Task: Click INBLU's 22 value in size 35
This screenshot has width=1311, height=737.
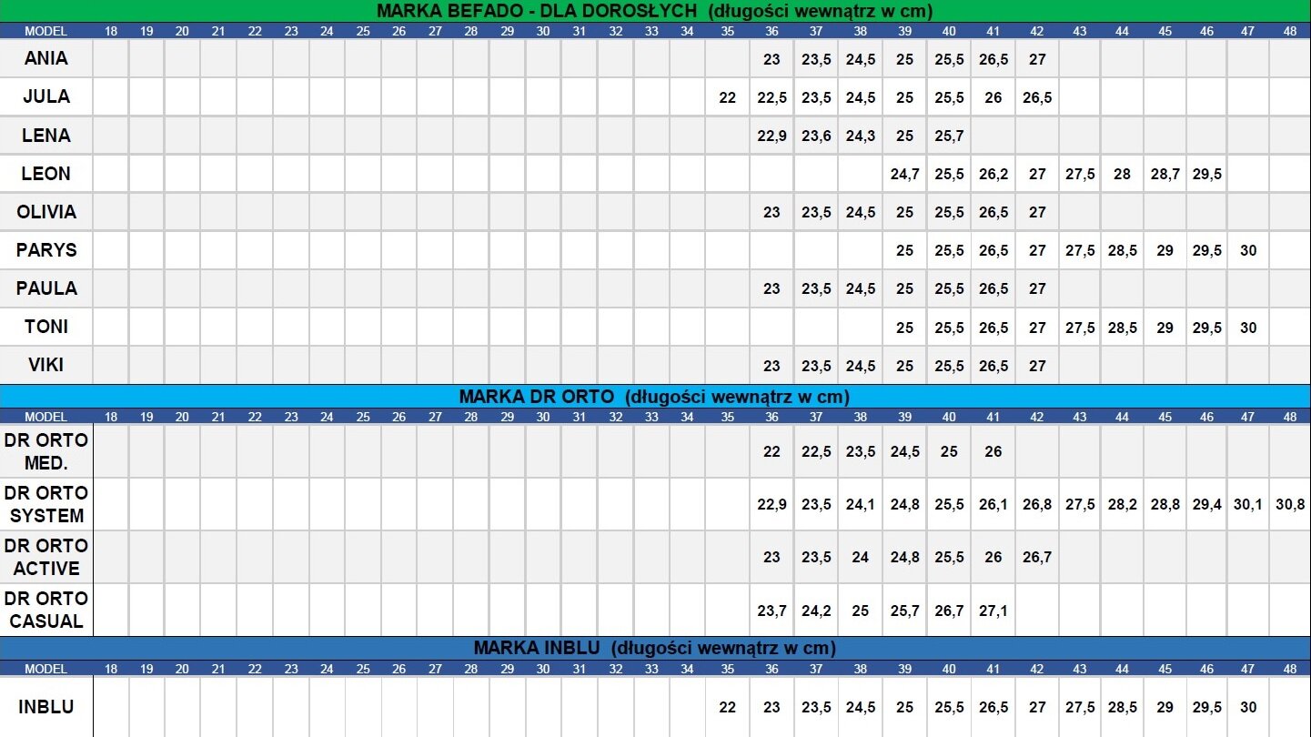Action: pos(727,707)
